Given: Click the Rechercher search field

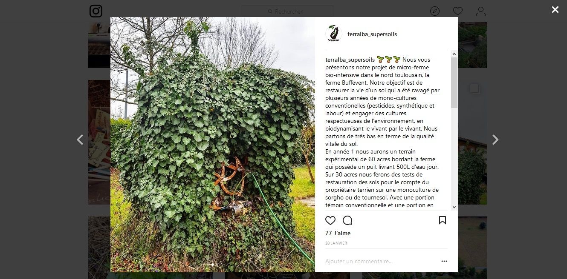Looking at the screenshot, I should tap(287, 11).
